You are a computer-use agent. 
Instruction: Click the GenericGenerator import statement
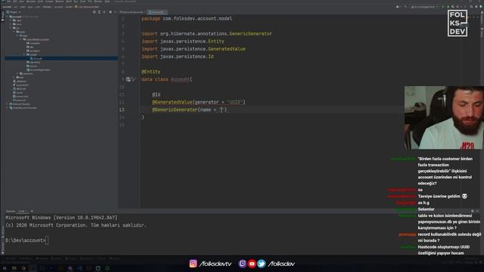click(x=206, y=33)
